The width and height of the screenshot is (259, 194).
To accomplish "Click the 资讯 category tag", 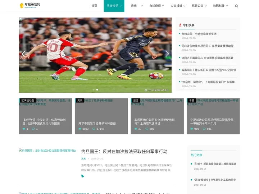I will pos(80,101).
